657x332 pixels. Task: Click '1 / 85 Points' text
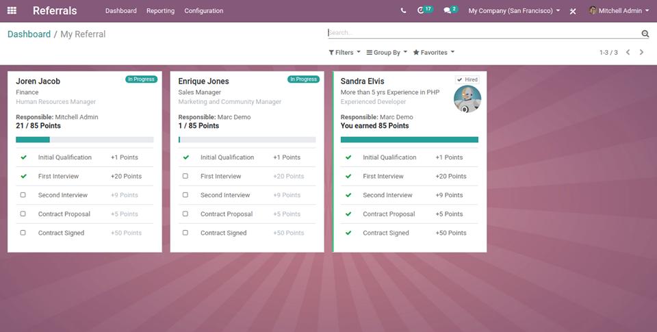[198, 126]
